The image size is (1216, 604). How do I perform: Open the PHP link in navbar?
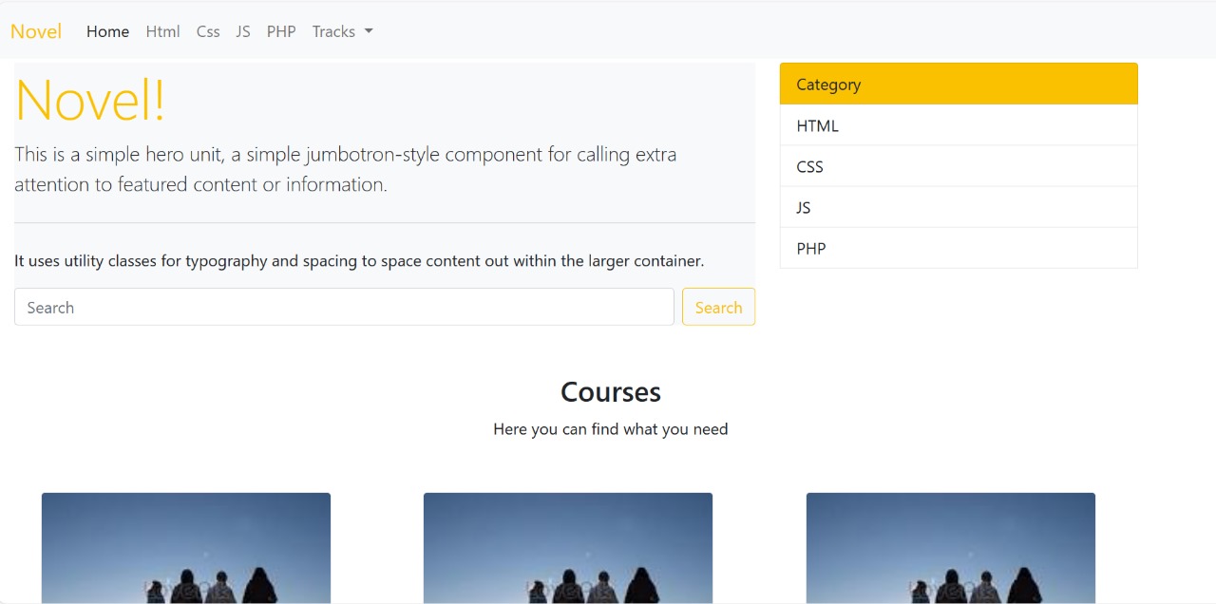pyautogui.click(x=281, y=31)
